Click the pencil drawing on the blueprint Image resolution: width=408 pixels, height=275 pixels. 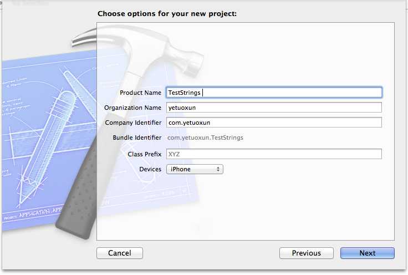coord(47,146)
